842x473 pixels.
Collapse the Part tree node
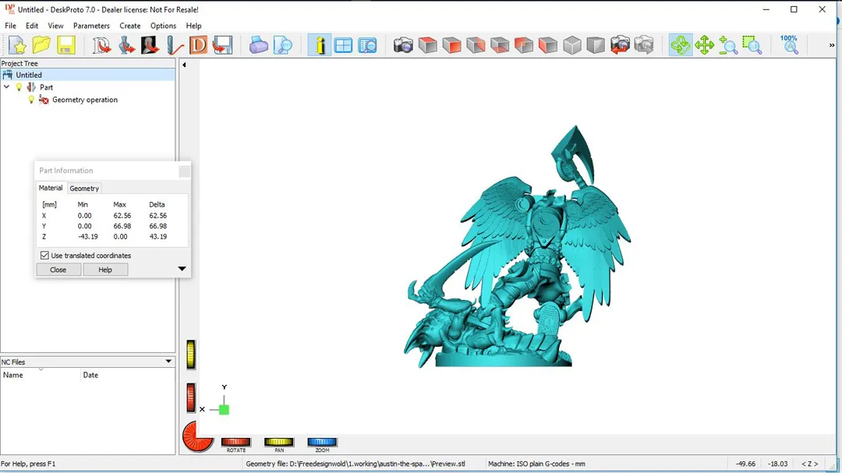click(6, 87)
